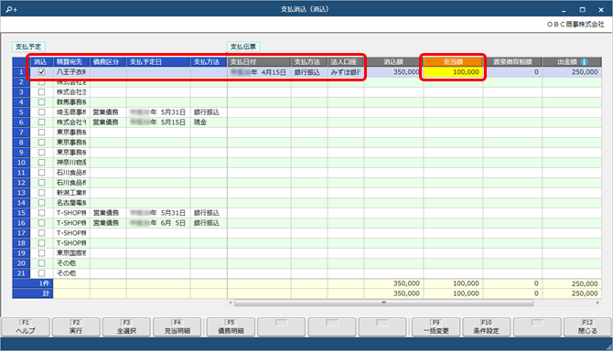The height and width of the screenshot is (351, 613).
Task: Click the right arrow of horizontal scrollbar
Action: pos(597,303)
